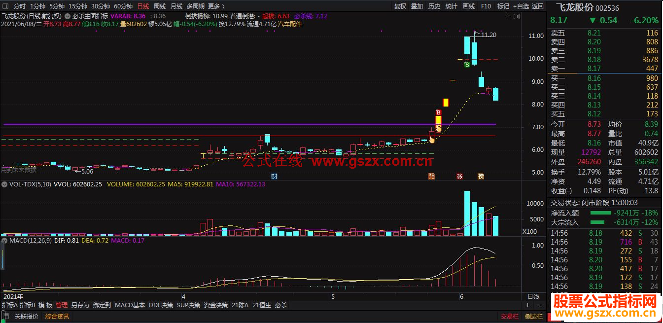Click the 卖一 ask price 8.17
Screen dimensions: 663x323
[594, 69]
